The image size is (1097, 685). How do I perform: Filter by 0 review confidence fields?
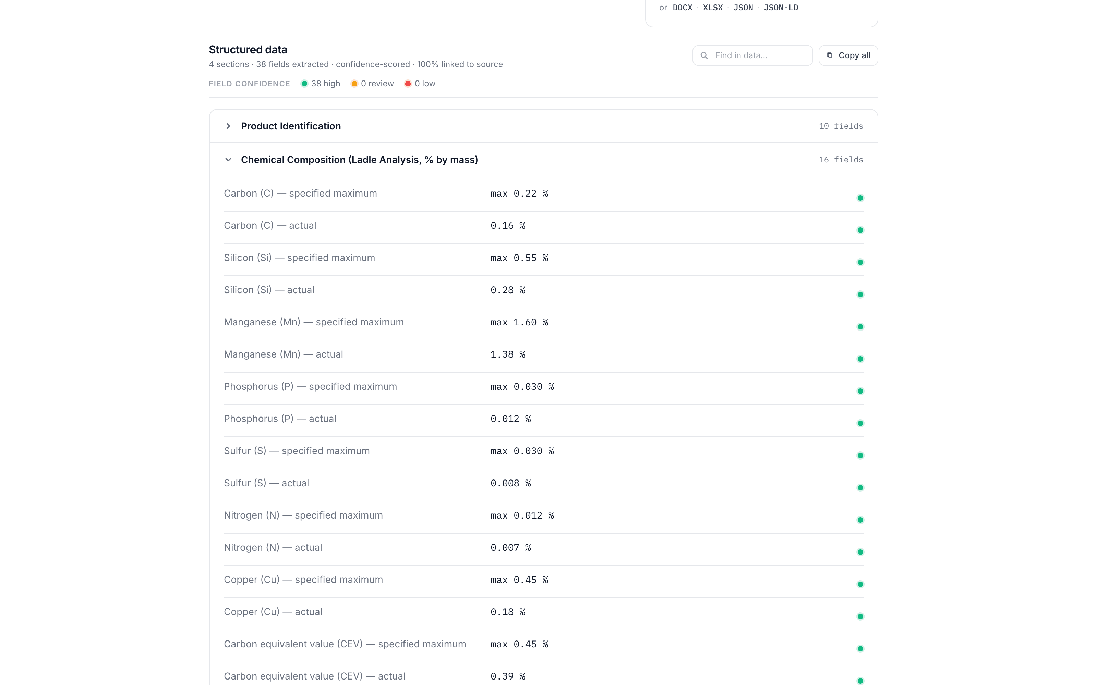372,83
